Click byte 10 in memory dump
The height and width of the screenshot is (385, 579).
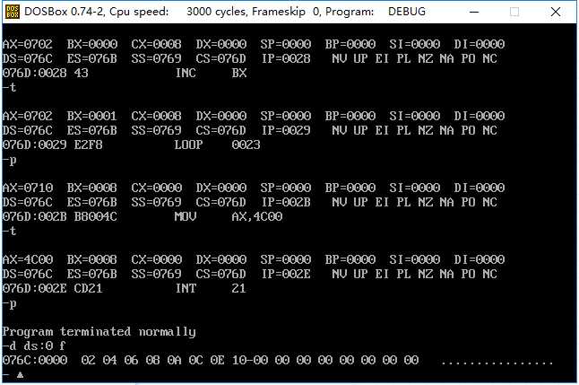(239, 360)
